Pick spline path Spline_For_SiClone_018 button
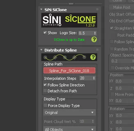This screenshot has width=134, height=131. [69, 71]
